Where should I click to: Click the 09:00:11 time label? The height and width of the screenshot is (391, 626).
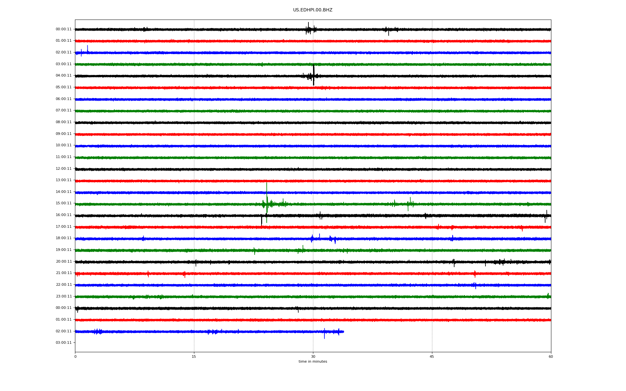tap(64, 134)
